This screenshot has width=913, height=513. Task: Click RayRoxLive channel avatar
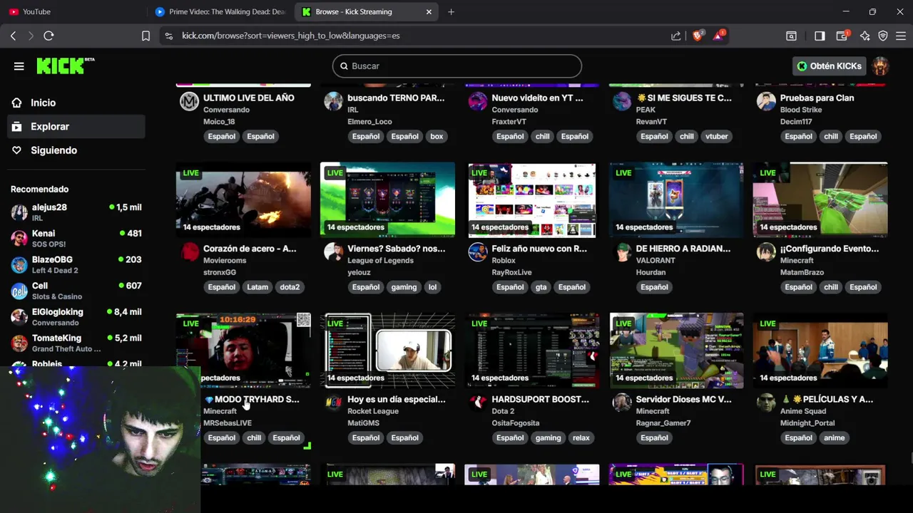click(478, 252)
